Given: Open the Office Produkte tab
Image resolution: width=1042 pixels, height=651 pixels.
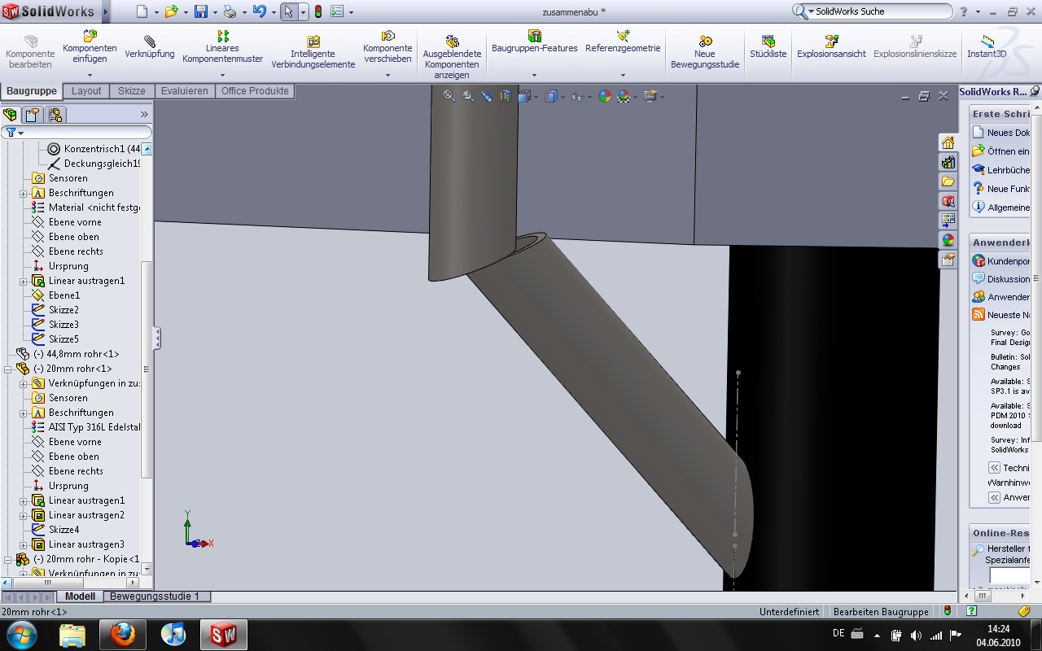Looking at the screenshot, I should point(255,91).
